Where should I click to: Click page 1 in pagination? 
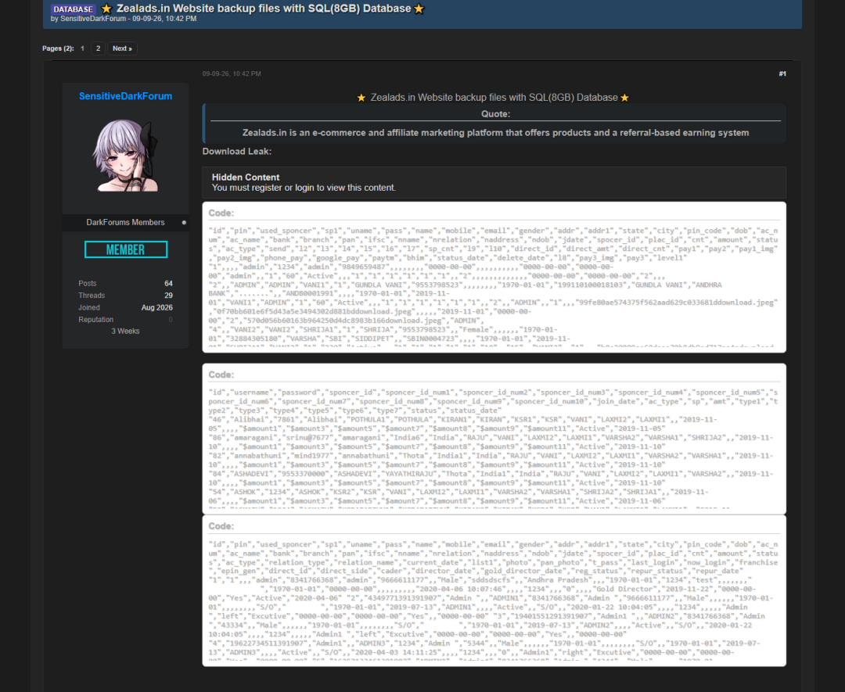[82, 48]
